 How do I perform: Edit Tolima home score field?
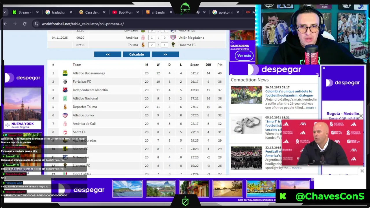(151, 45)
